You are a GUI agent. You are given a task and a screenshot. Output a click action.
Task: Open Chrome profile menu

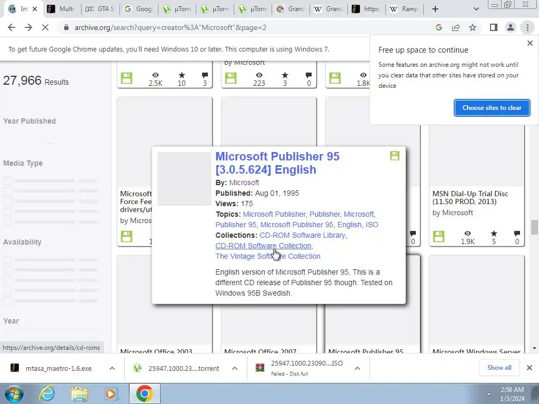(x=511, y=27)
